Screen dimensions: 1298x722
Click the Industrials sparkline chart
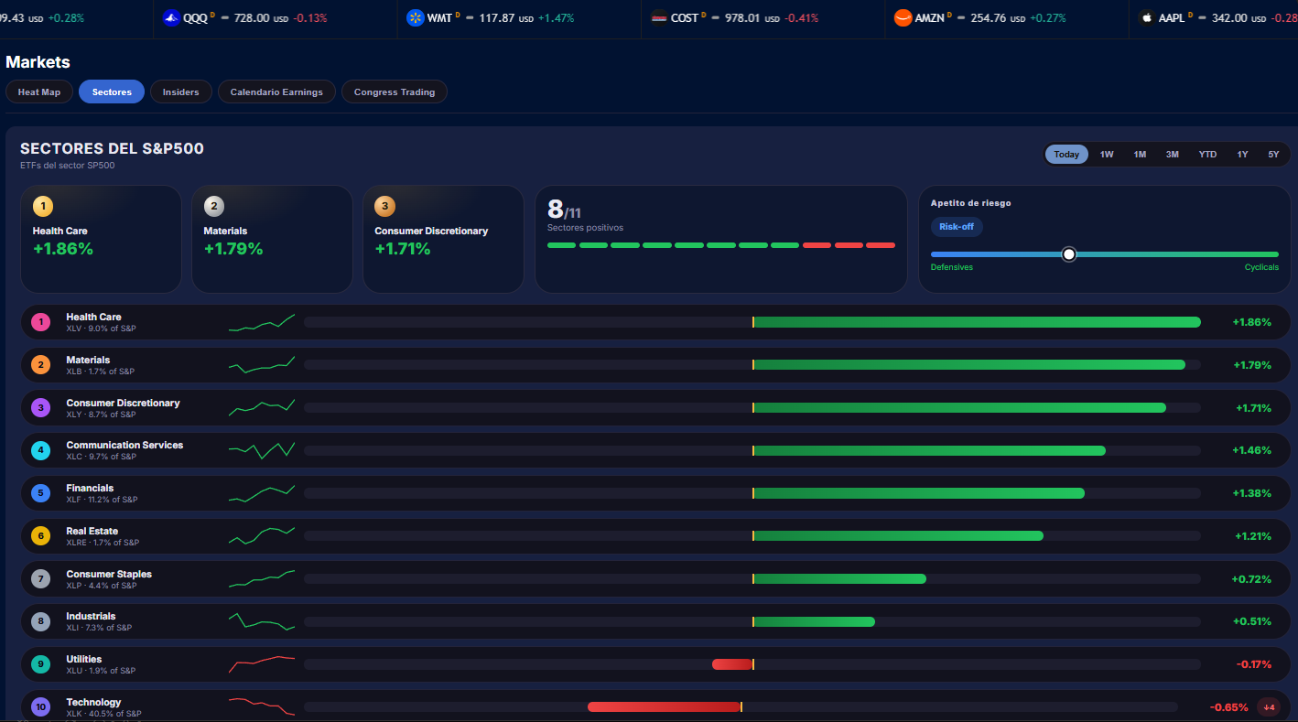tap(262, 621)
